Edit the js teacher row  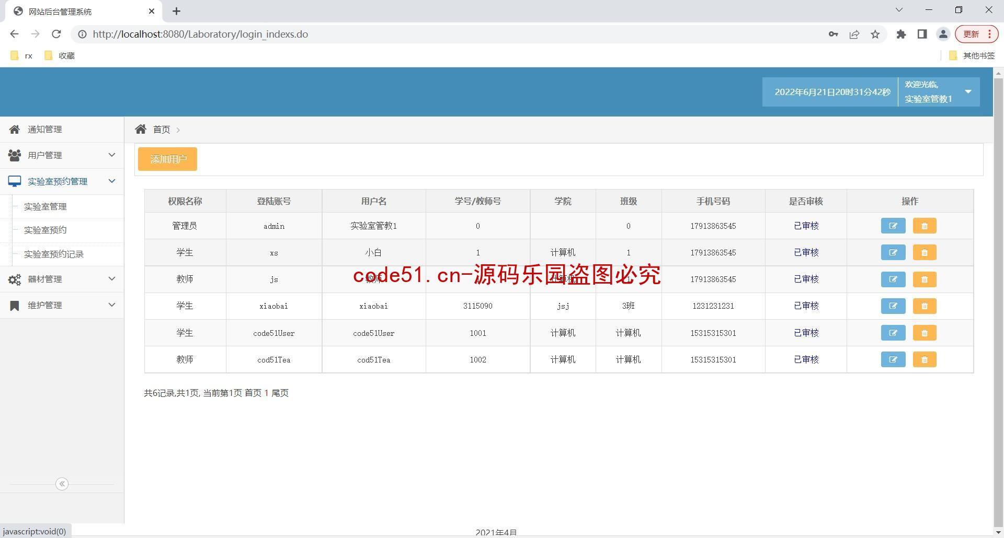893,279
